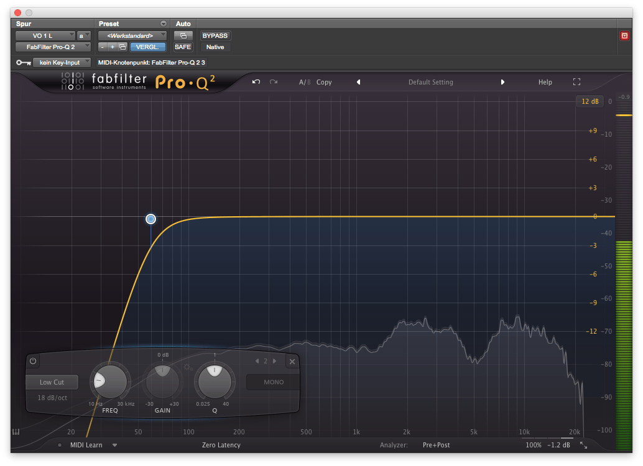Image resolution: width=643 pixels, height=466 pixels.
Task: Open the 12 dB display range menu
Action: [590, 101]
